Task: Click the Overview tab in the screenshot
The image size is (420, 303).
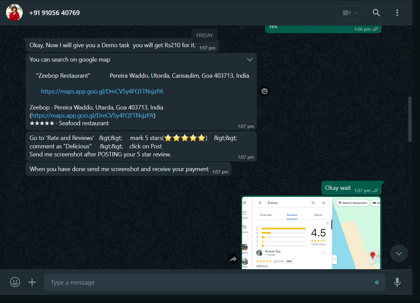Action: 266,215
